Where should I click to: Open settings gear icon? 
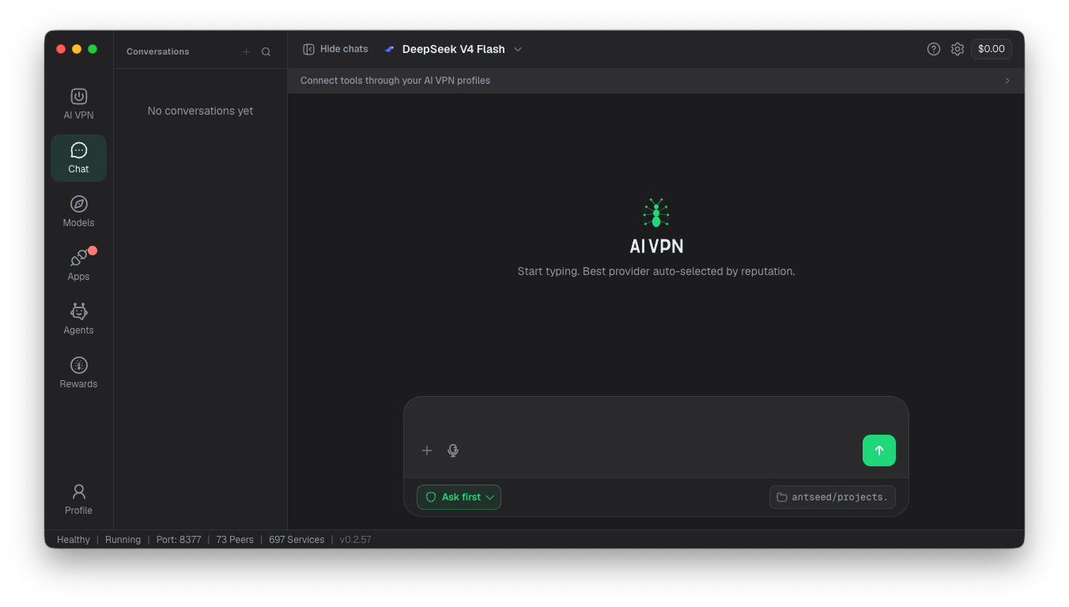958,49
